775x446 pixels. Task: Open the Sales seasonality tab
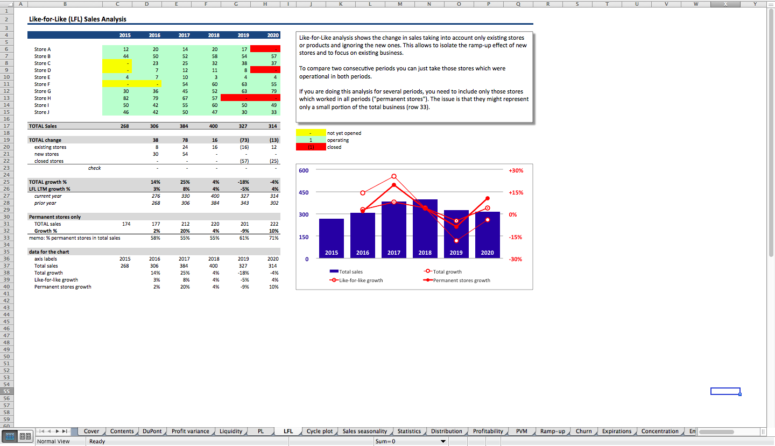point(365,431)
